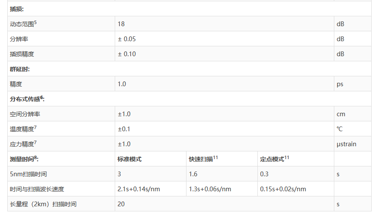Click the "插损:" section header
Image resolution: width=382 pixels, height=220 pixels.
[x=17, y=9]
